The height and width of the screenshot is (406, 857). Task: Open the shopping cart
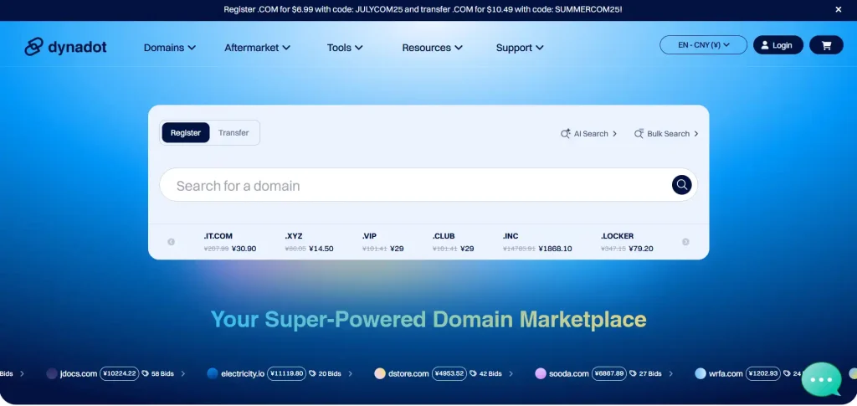[826, 45]
